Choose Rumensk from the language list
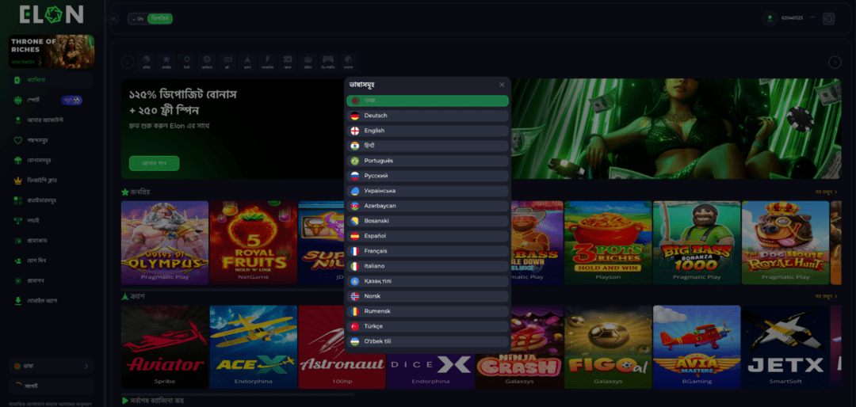Image resolution: width=856 pixels, height=407 pixels. (427, 311)
